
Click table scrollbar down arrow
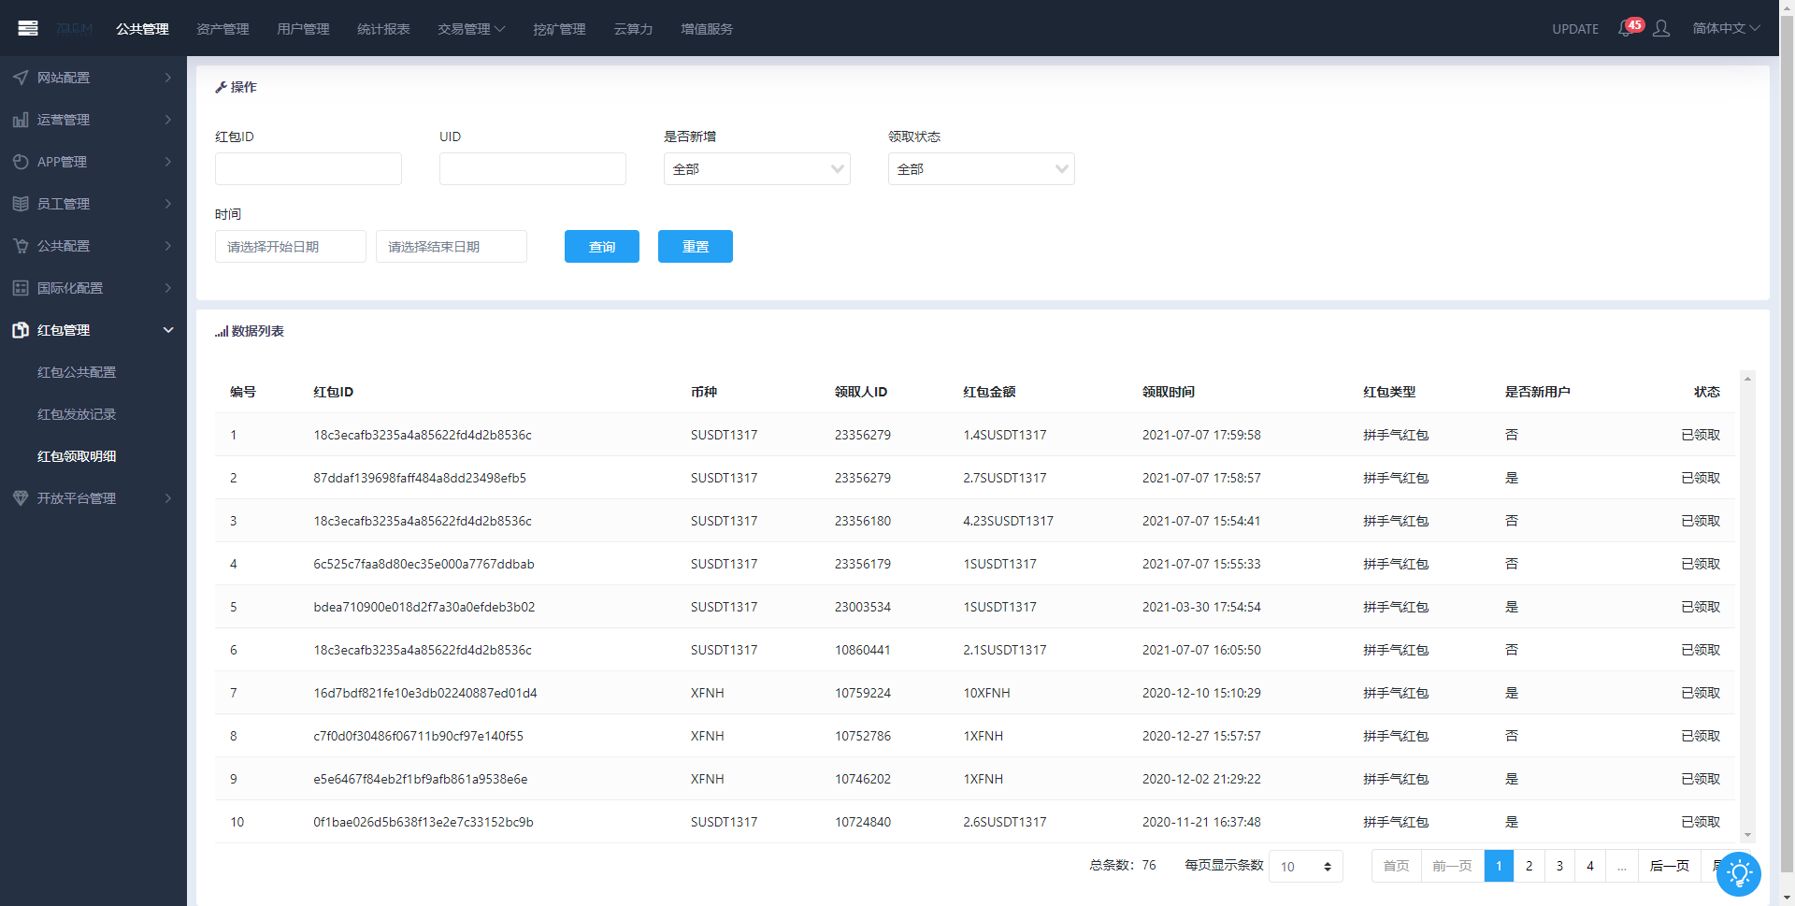[x=1747, y=836]
